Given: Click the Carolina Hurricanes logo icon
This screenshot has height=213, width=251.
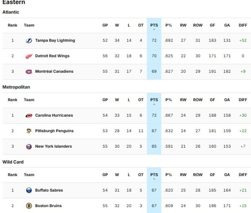Looking at the screenshot, I should [29, 115].
